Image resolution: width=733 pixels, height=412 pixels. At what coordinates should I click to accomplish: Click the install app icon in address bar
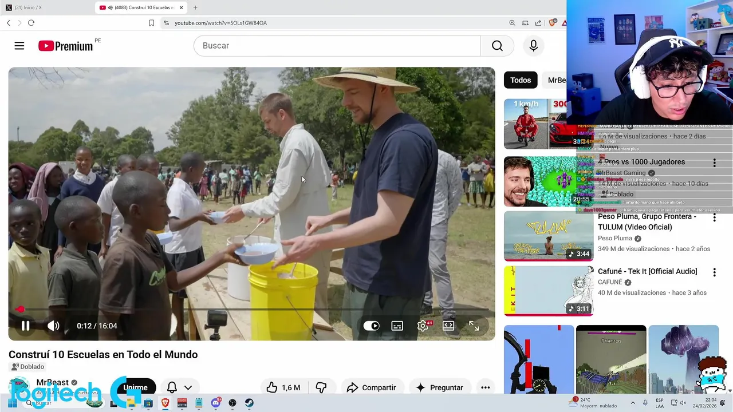[x=525, y=23]
